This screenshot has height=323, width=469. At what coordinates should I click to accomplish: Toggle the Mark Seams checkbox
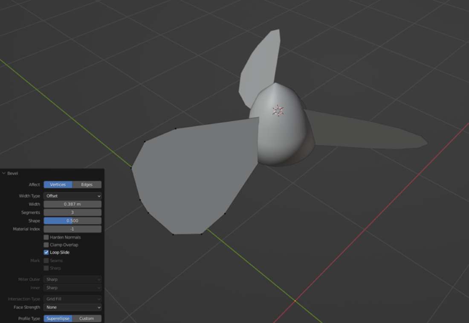tap(46, 261)
